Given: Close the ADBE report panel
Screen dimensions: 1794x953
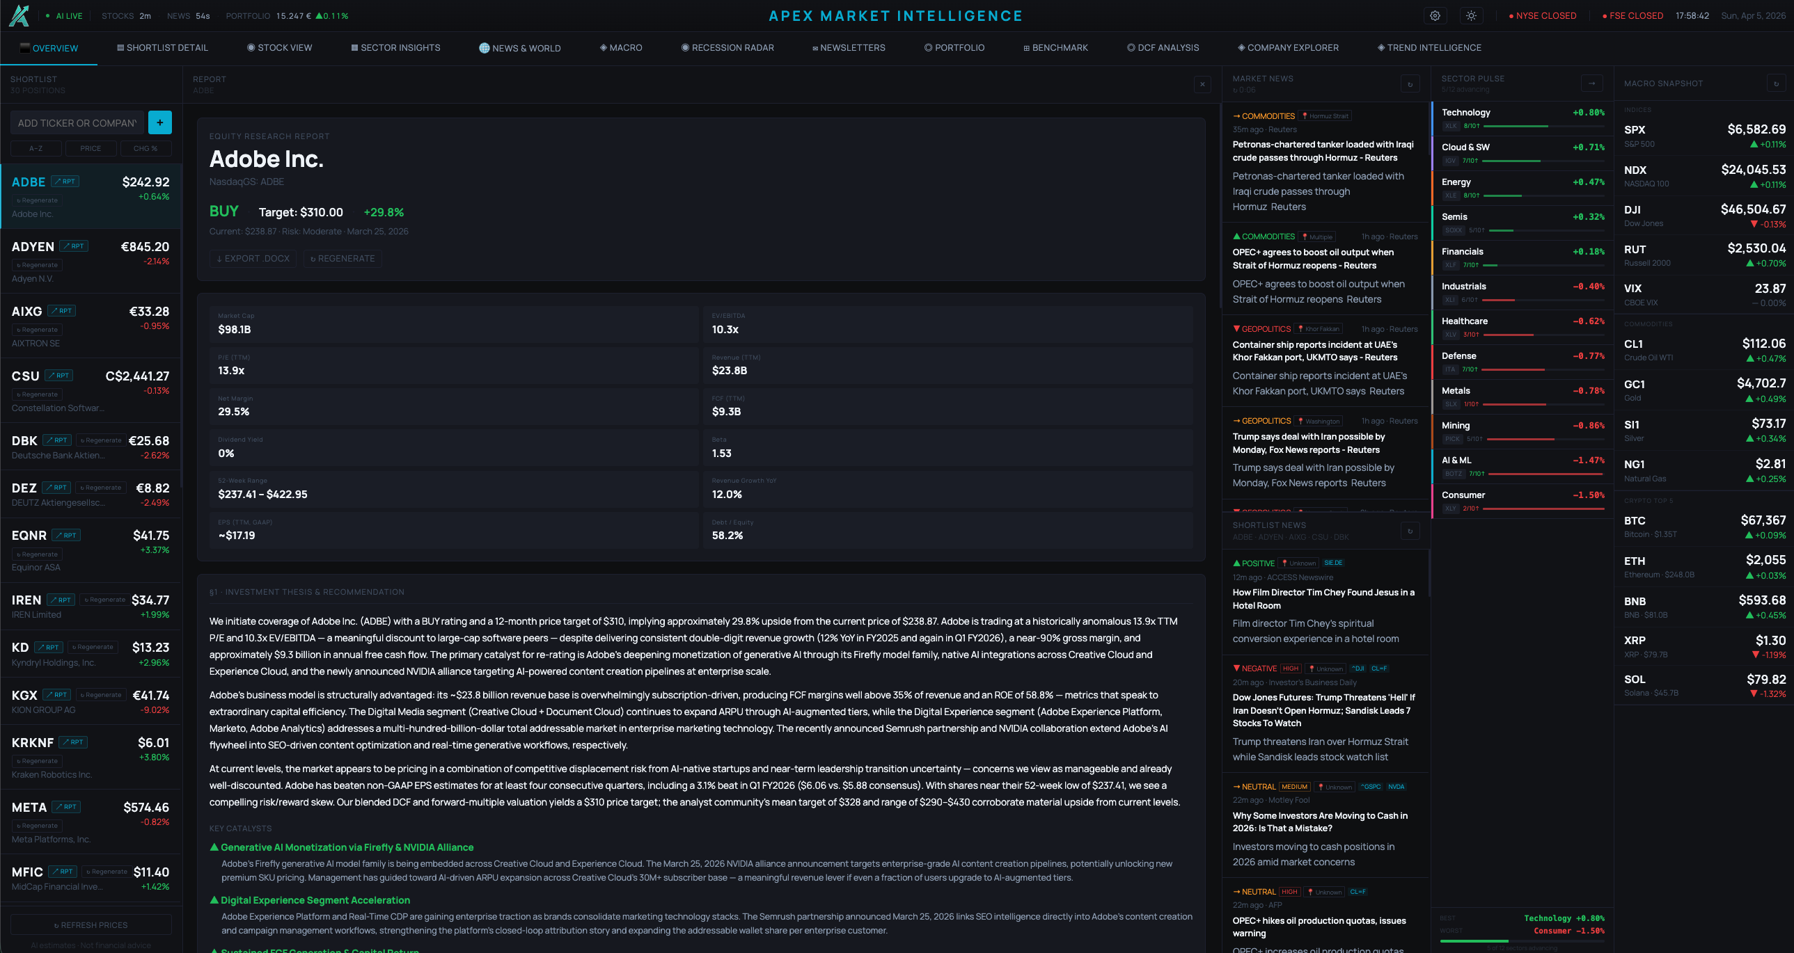Looking at the screenshot, I should tap(1202, 84).
